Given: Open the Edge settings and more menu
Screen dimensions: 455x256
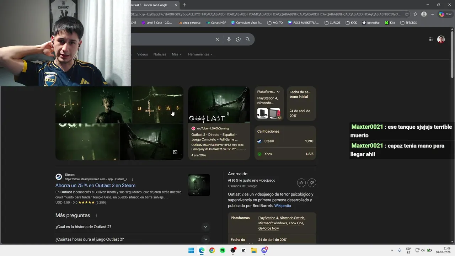Looking at the screenshot, I should click(x=432, y=14).
